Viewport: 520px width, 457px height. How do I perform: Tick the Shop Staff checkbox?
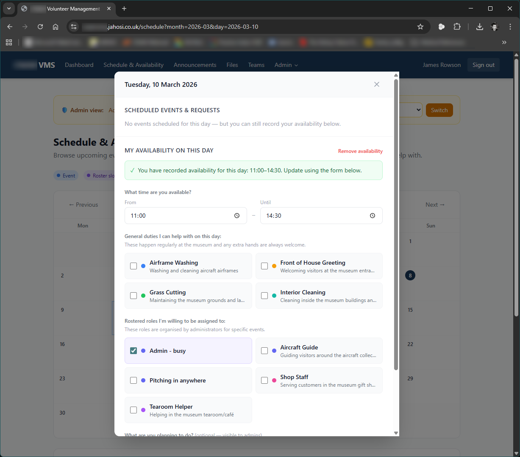(x=264, y=380)
